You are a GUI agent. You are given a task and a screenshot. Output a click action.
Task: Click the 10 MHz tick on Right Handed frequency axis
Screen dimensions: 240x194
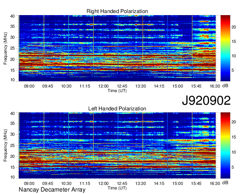click(13, 80)
